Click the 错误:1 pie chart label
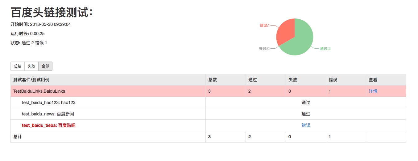Image resolution: width=418 pixels, height=161 pixels. [x=264, y=26]
